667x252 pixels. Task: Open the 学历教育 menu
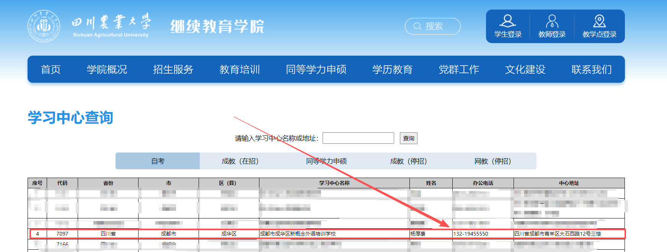392,69
